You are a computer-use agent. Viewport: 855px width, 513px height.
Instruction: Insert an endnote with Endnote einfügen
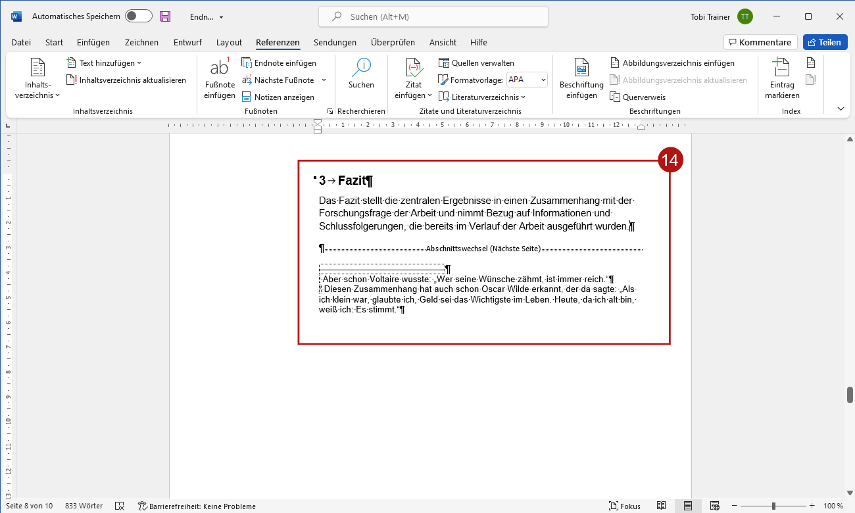click(x=279, y=63)
